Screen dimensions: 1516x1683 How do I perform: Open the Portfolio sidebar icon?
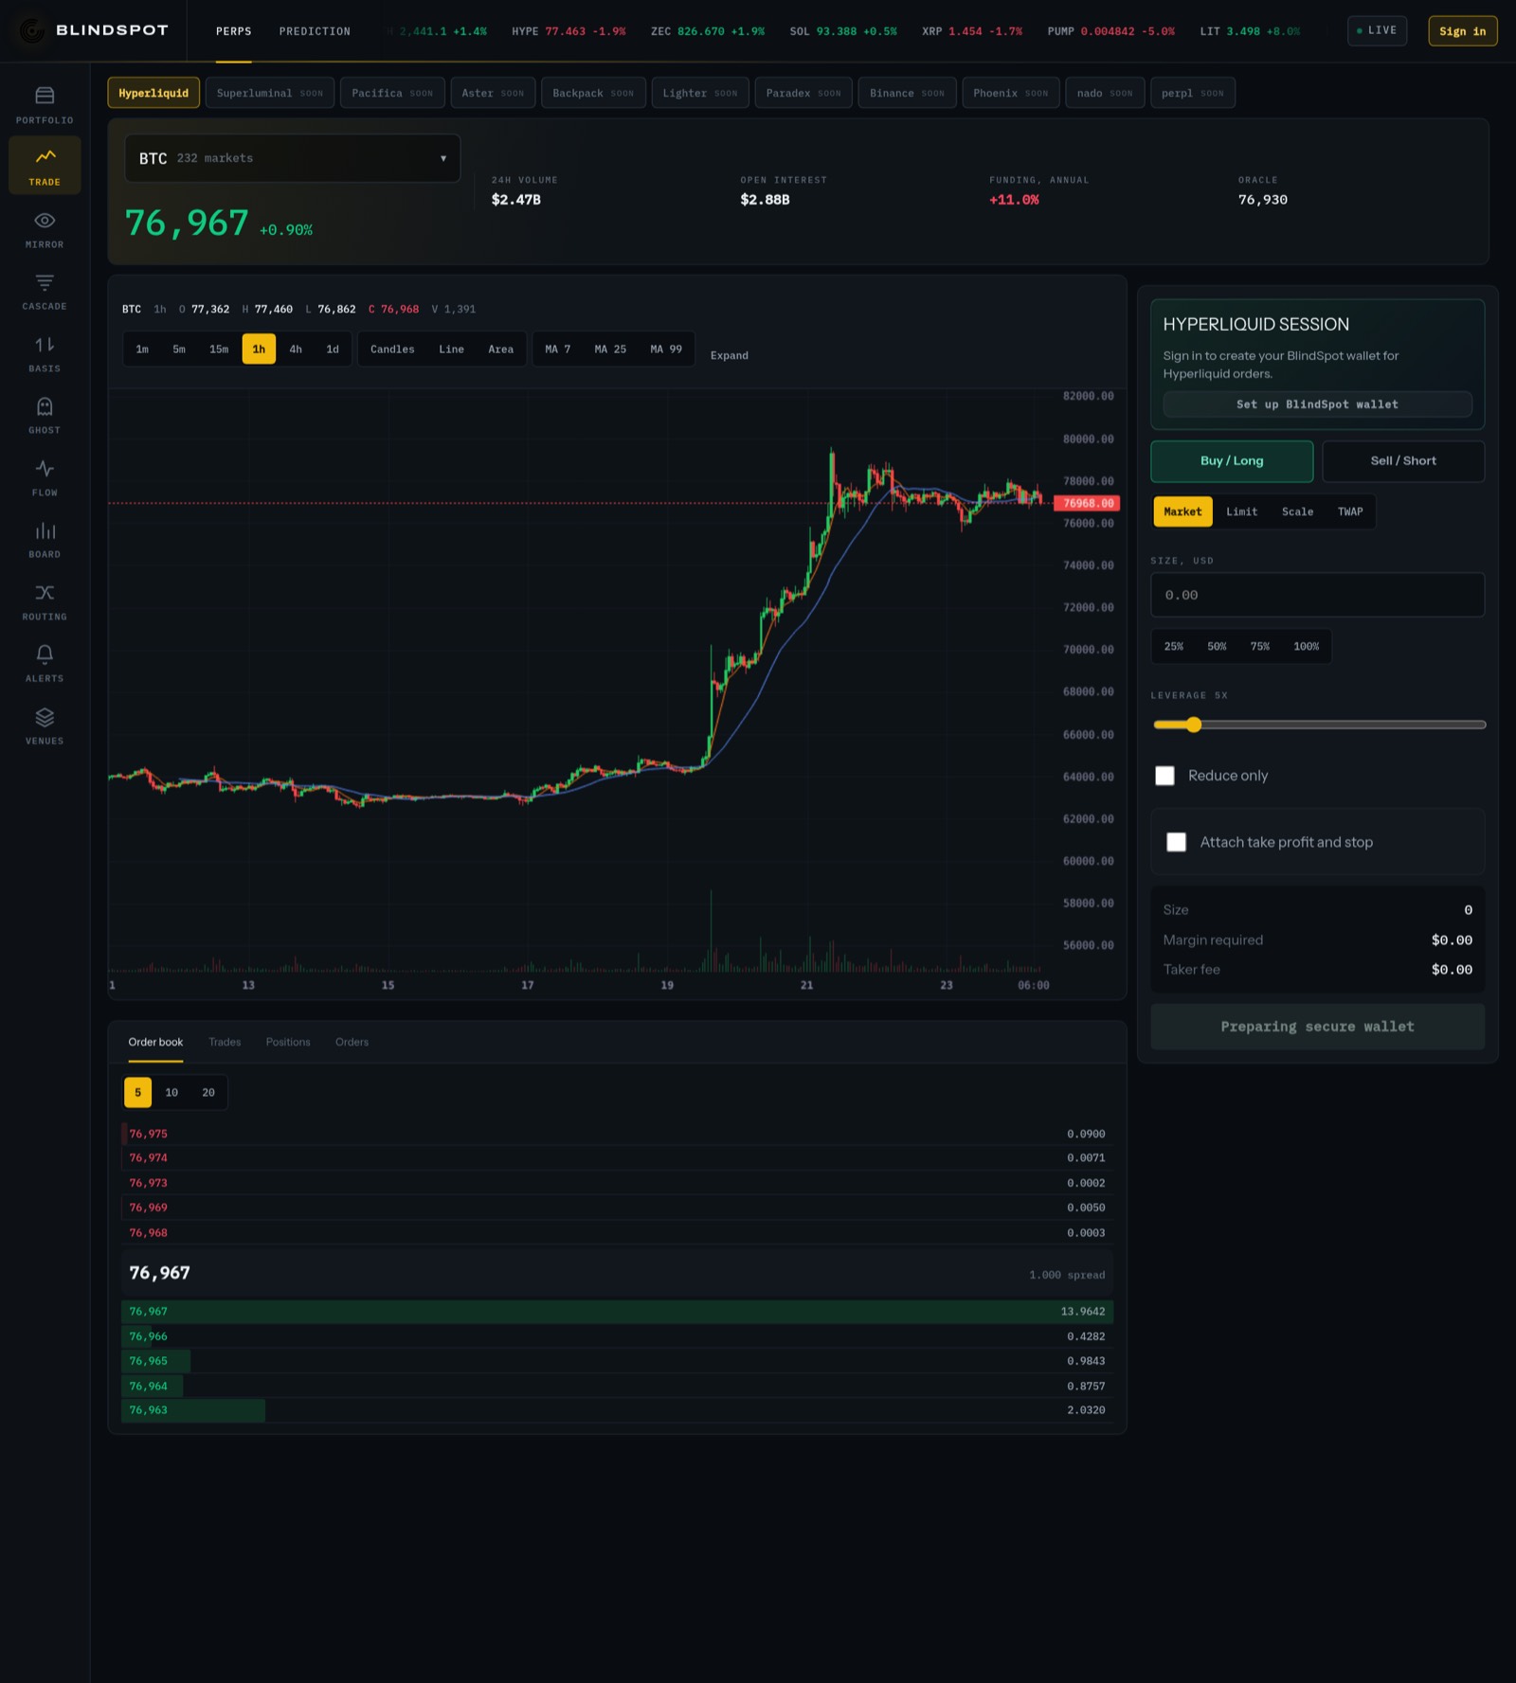pyautogui.click(x=45, y=105)
